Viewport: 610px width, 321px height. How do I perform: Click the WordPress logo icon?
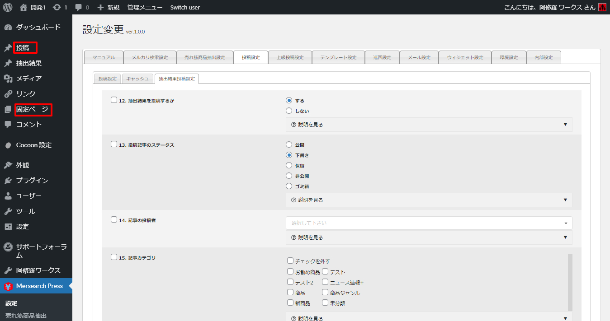7,7
